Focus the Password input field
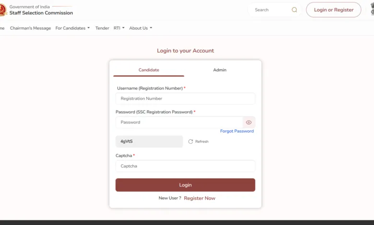This screenshot has height=225, width=374. 179,123
